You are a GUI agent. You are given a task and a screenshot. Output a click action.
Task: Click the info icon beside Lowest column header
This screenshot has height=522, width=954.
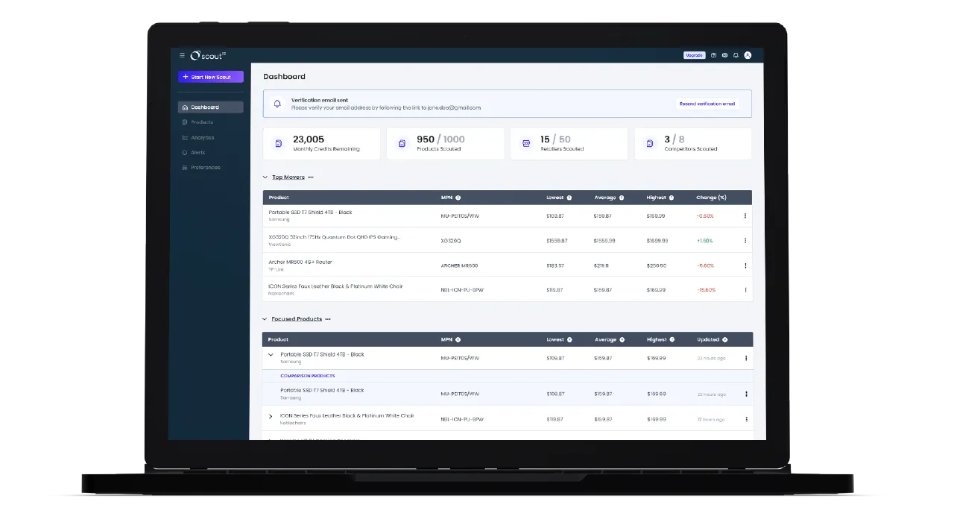coord(570,197)
